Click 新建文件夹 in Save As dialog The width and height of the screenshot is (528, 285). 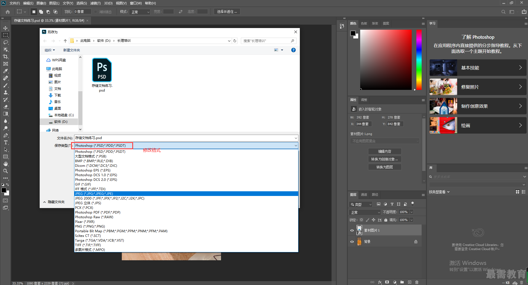(x=72, y=50)
